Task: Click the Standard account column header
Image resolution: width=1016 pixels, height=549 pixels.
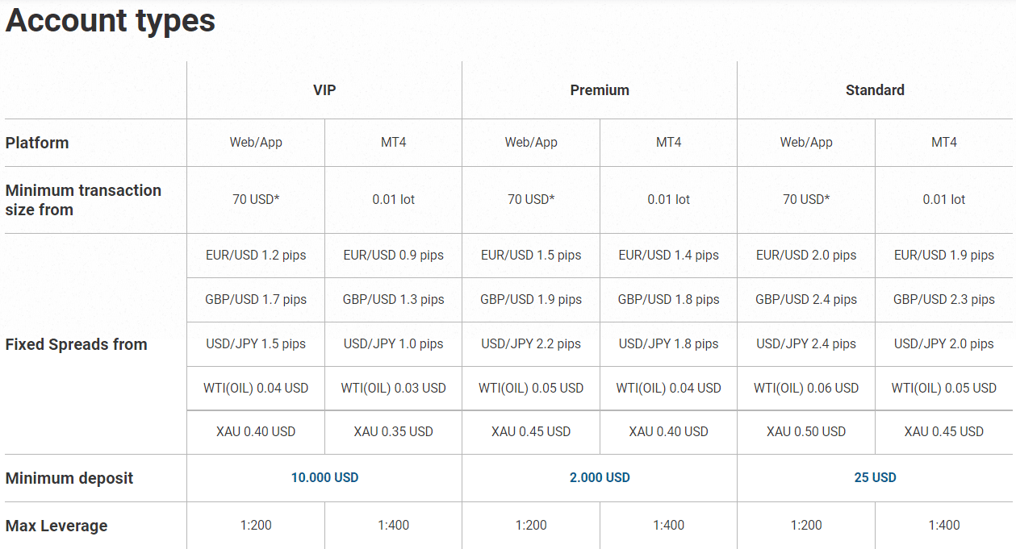Action: (875, 90)
